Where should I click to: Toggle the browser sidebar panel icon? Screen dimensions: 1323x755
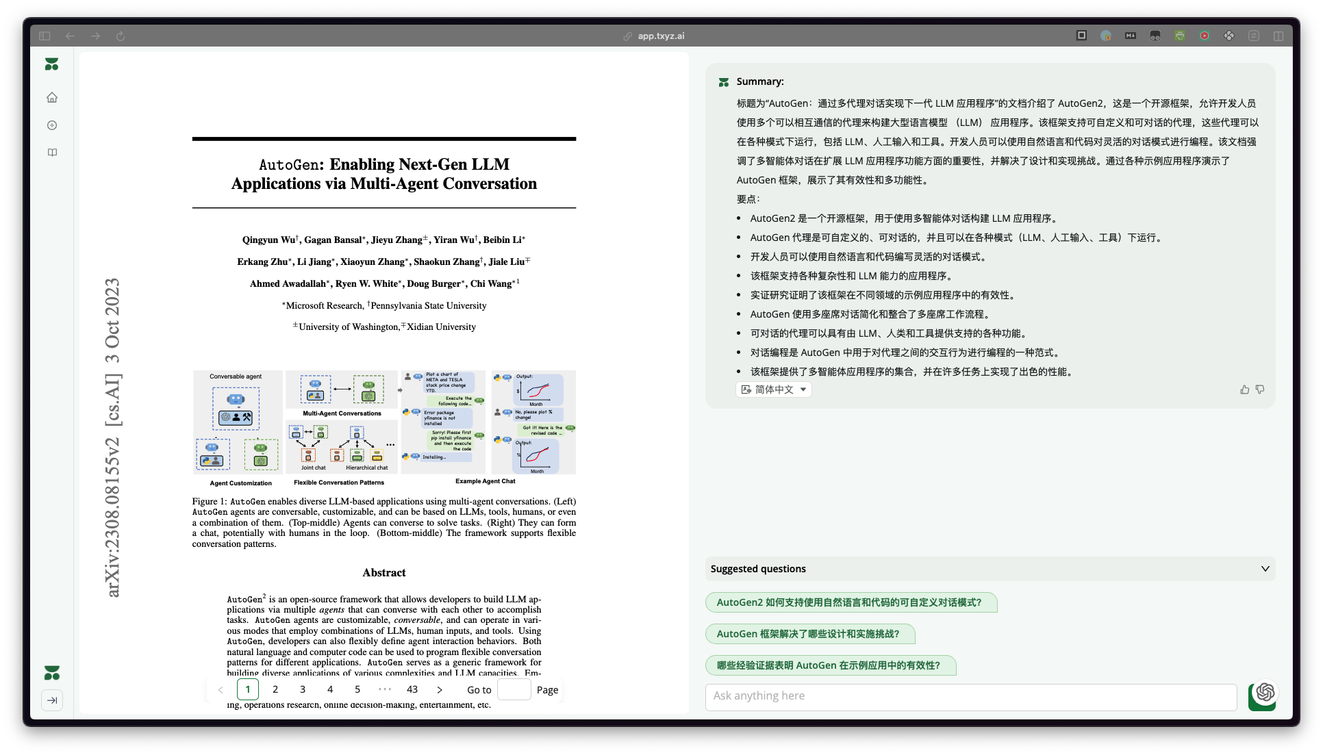(x=45, y=36)
